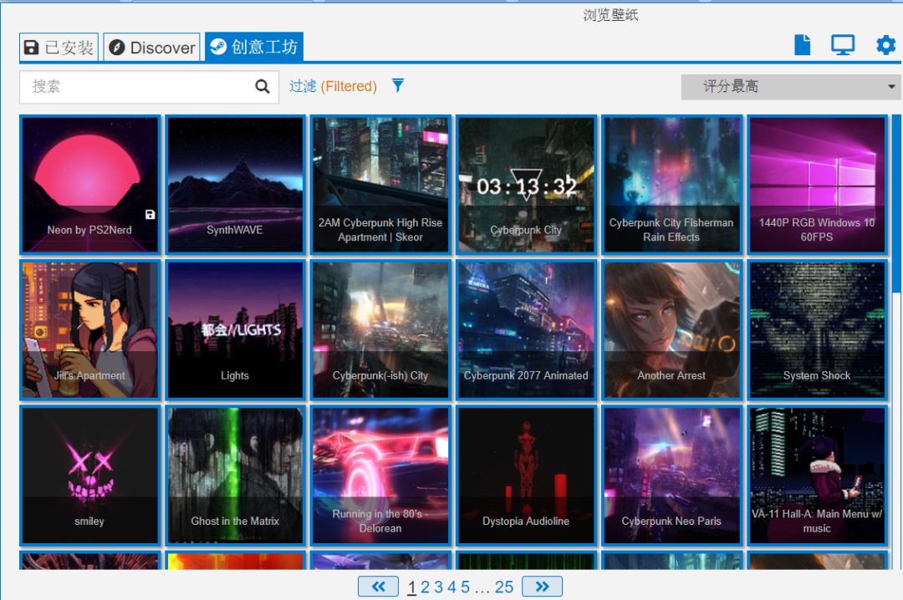Switch to the 已安装 tab
Screen dimensions: 903x600
(58, 48)
